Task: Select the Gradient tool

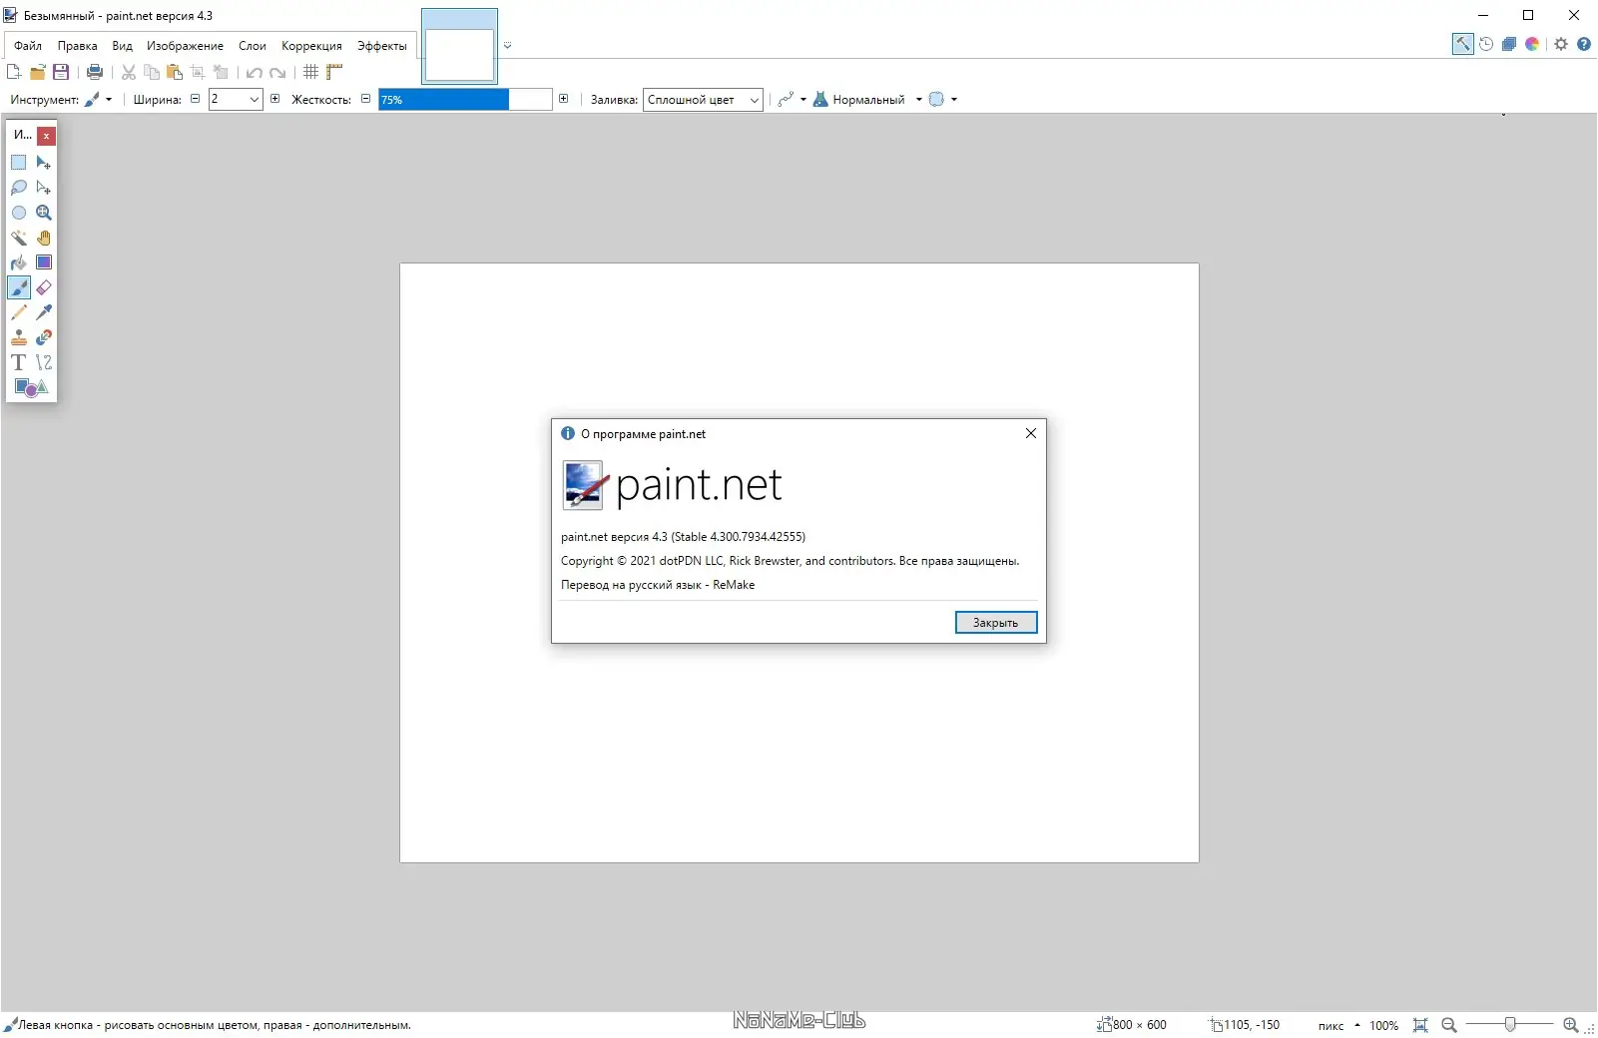Action: [x=44, y=262]
